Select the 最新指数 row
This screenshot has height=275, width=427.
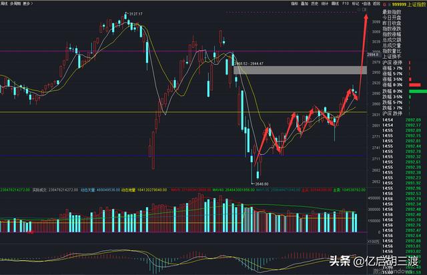coord(392,12)
